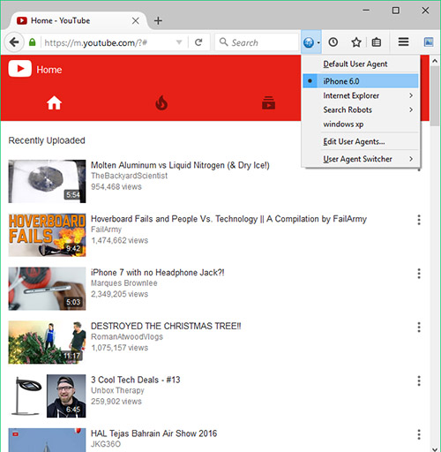Click the Hoverboard Fails video thumbnail
This screenshot has height=452, width=441.
47,235
